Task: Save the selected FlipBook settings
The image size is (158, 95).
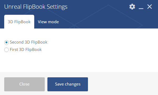Action: (x=68, y=84)
